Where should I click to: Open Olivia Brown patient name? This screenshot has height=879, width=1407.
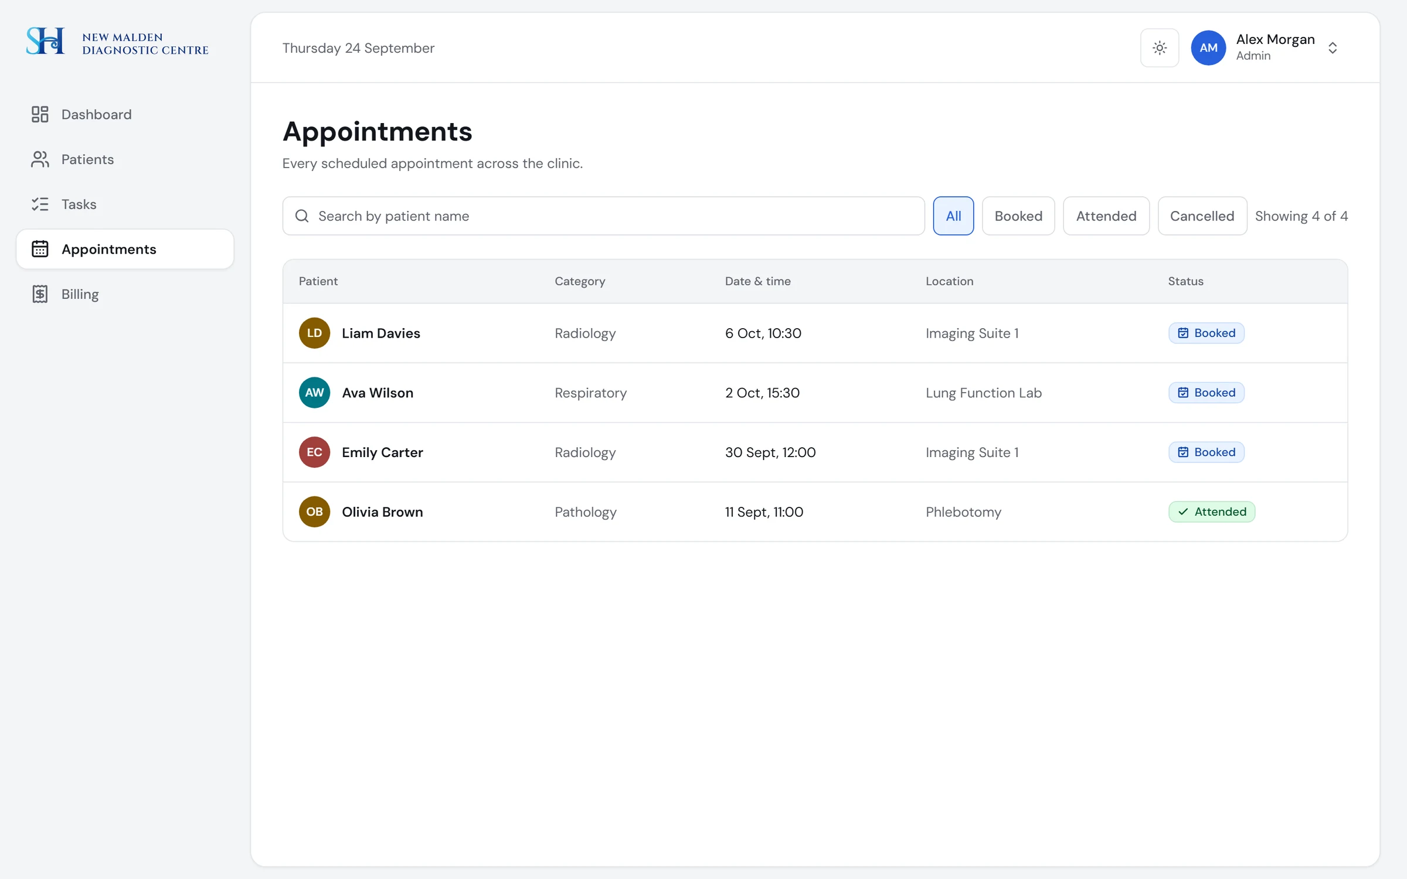click(x=382, y=512)
